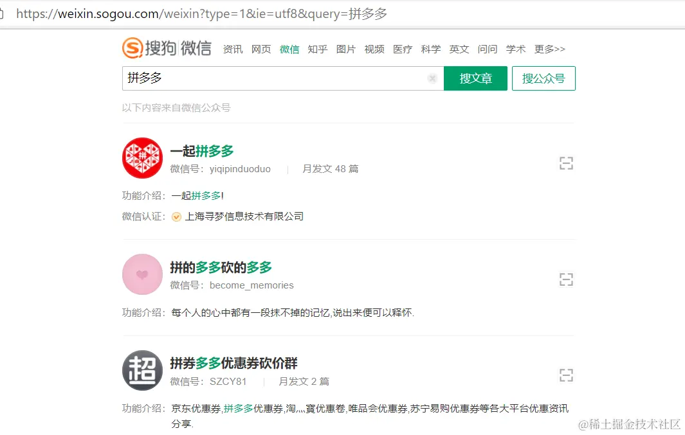Focus the search field containing 拼多多
This screenshot has height=435, width=685.
coord(283,78)
